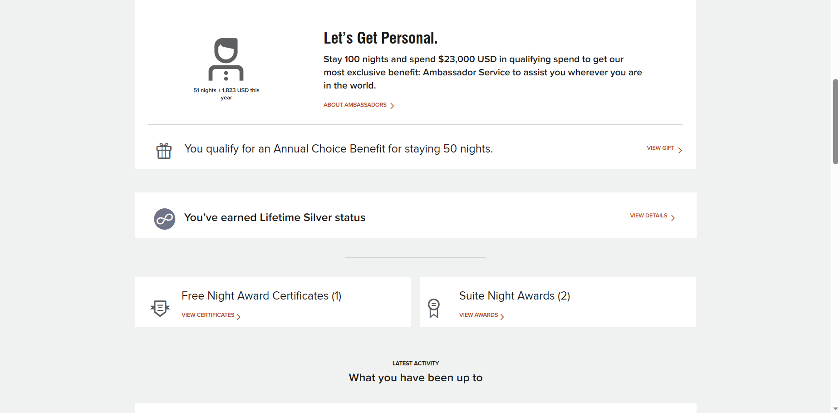Click the chevron next to View Details
Image resolution: width=840 pixels, height=413 pixels.
[x=673, y=218]
